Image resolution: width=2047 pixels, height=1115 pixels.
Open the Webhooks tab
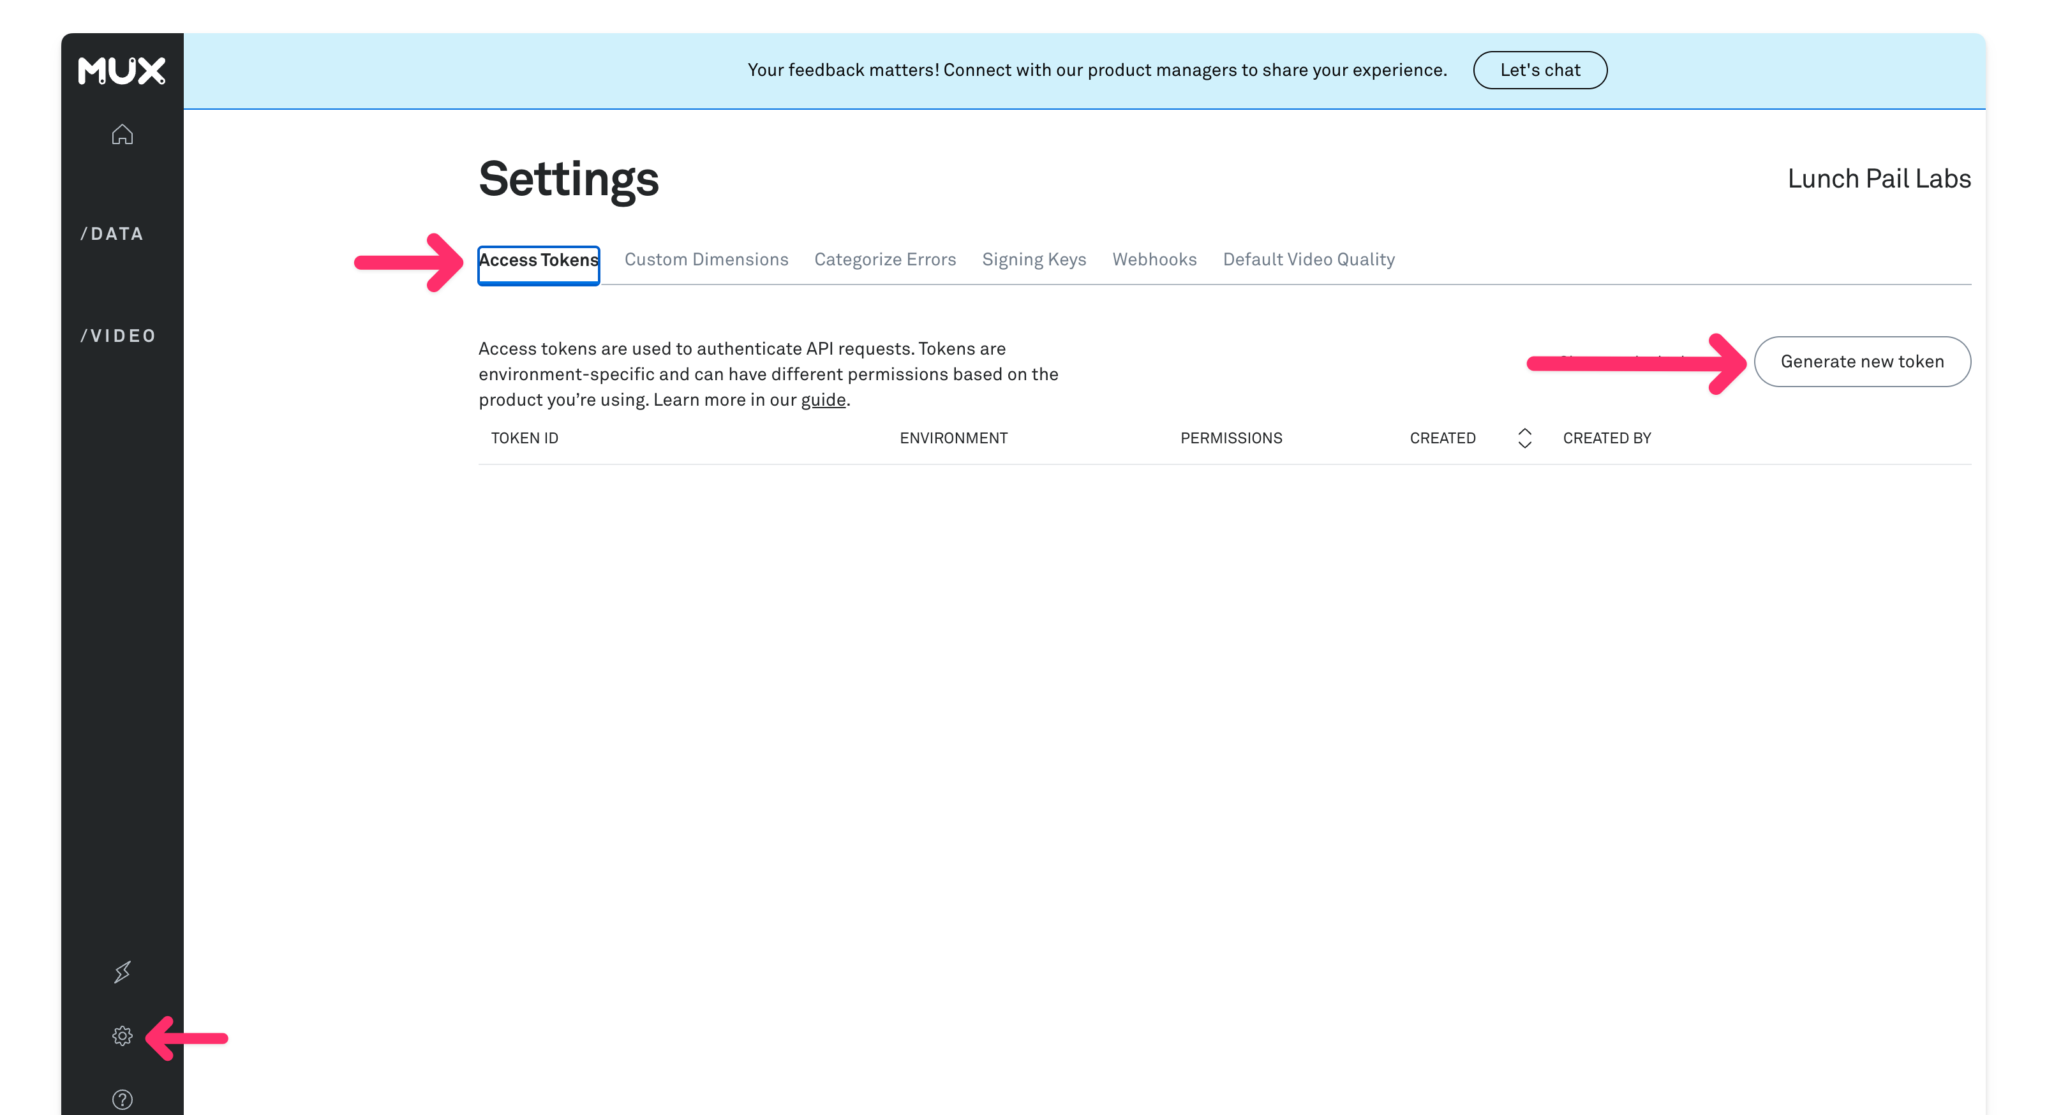(x=1154, y=260)
